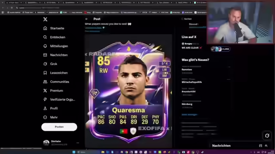Click the browser address bar
This screenshot has height=154, width=275.
tap(110, 8)
